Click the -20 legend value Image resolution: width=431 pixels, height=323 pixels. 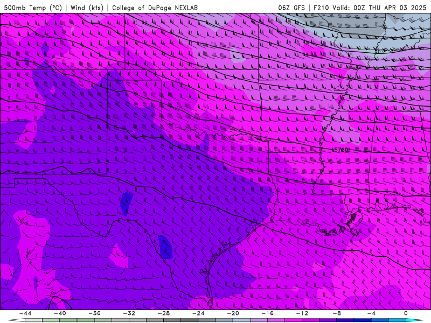pos(233,313)
